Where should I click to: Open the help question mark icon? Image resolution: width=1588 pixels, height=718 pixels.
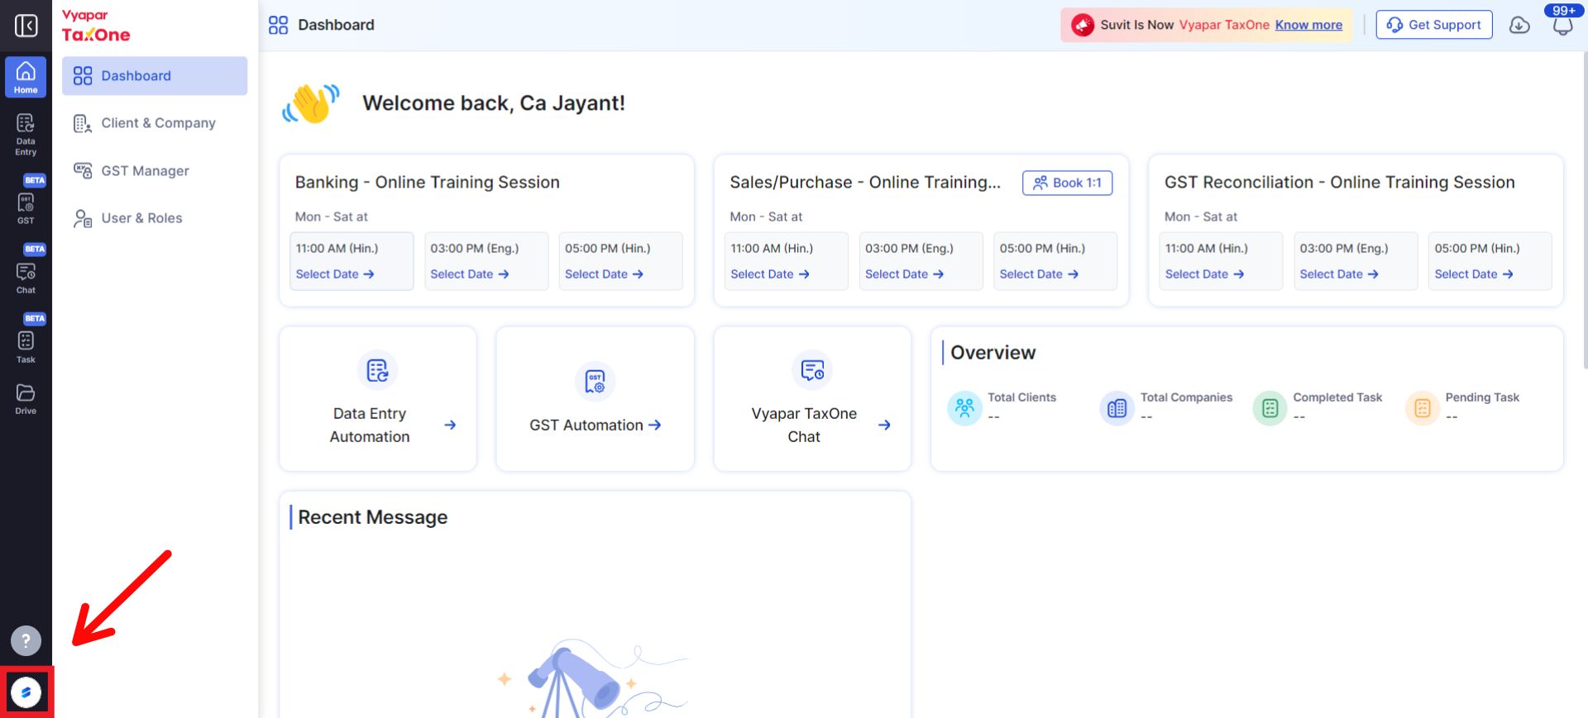26,640
